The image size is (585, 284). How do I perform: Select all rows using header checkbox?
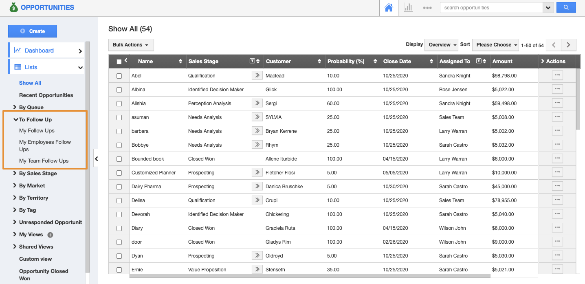pos(119,62)
